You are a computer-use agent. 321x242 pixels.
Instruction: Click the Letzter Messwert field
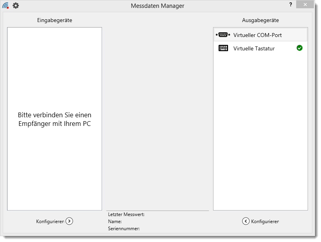point(126,214)
